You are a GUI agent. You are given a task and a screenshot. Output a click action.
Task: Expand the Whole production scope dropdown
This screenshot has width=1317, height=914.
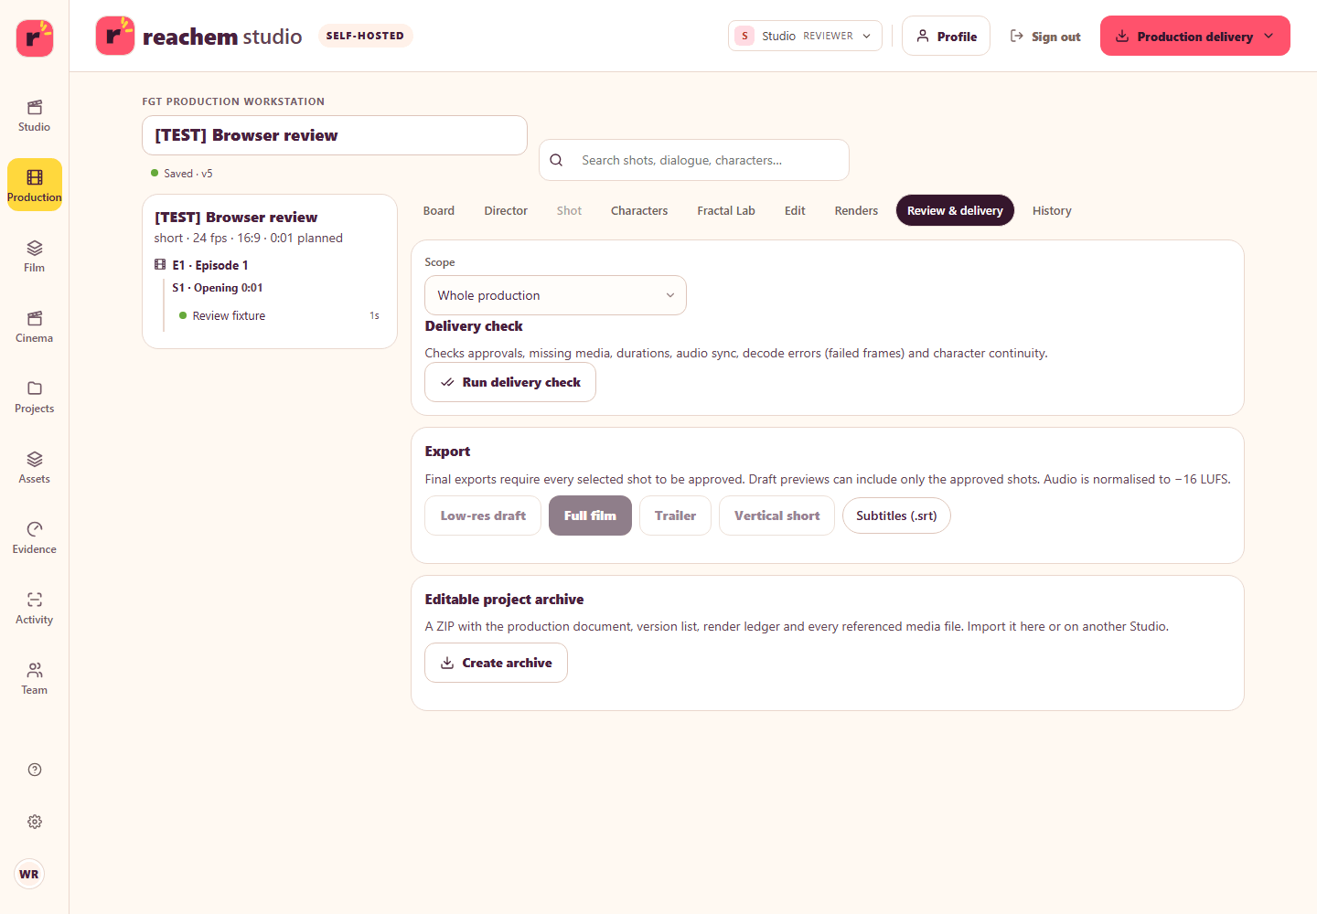pyautogui.click(x=555, y=295)
